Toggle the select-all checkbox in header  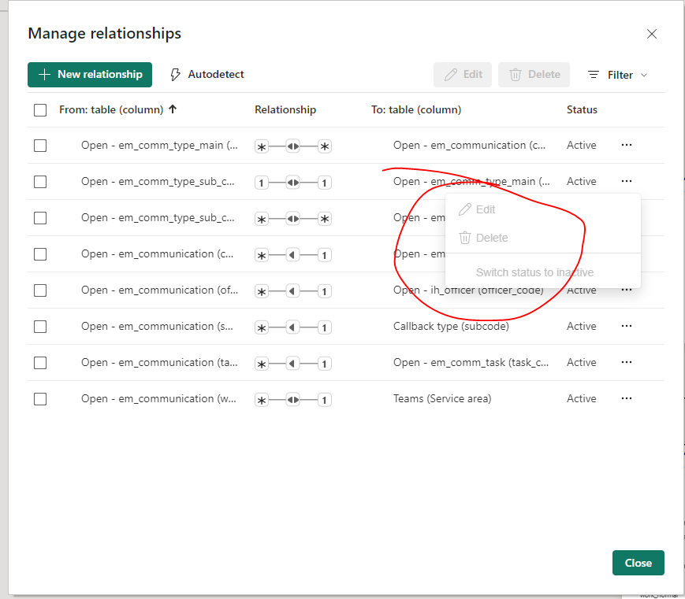[x=40, y=110]
